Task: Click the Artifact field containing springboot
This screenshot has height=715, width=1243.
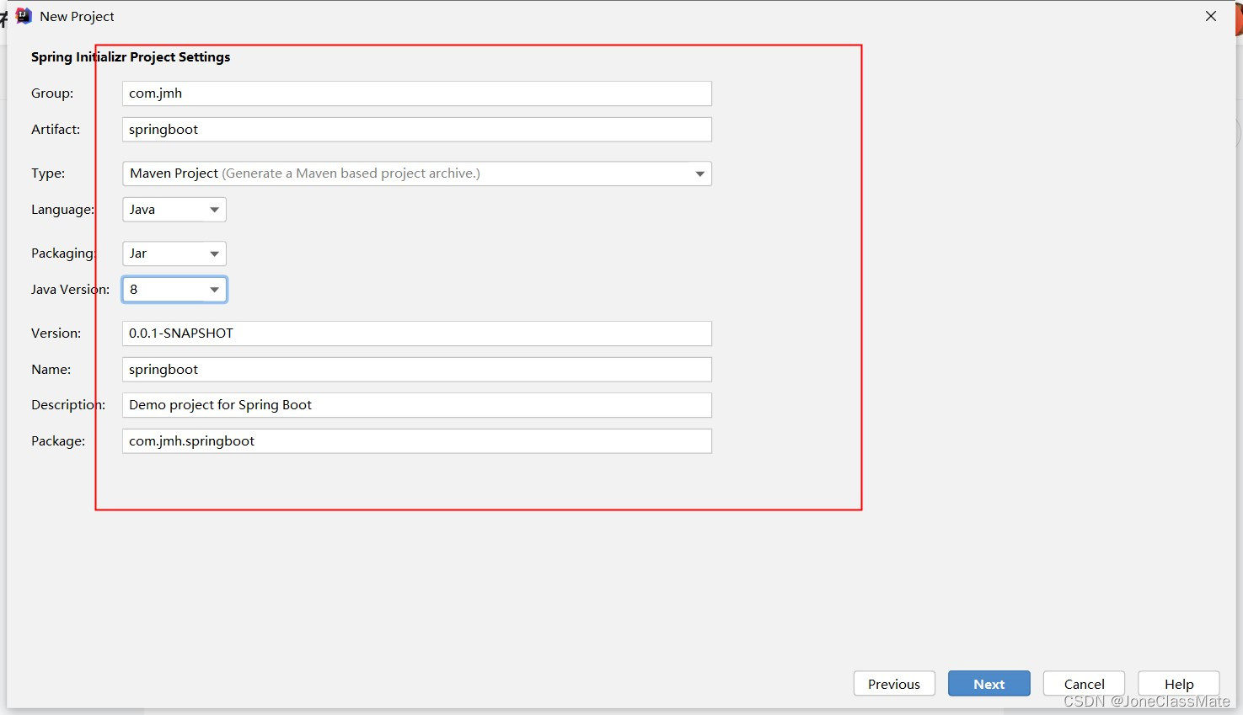Action: (x=417, y=130)
